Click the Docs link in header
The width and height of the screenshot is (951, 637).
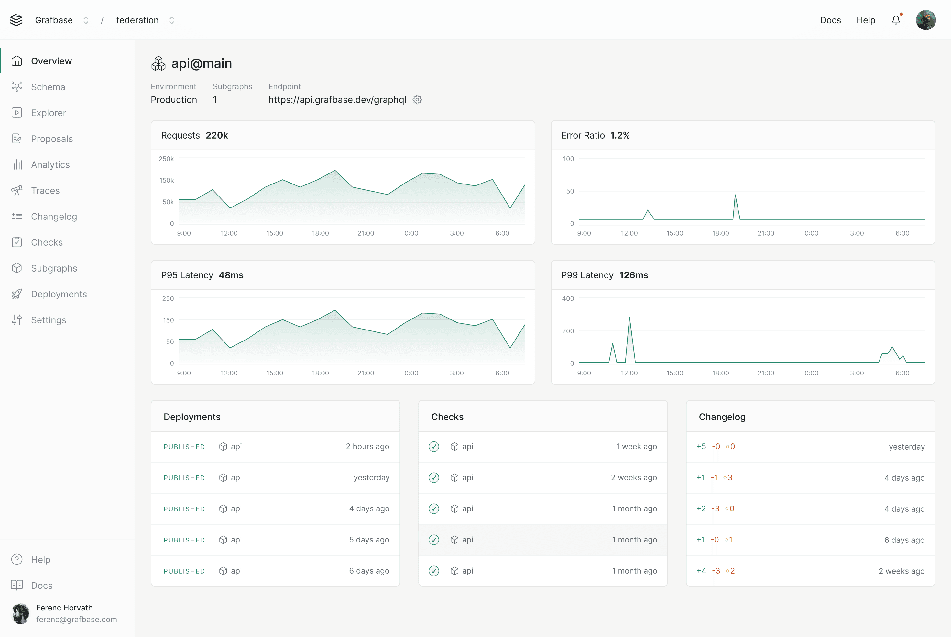click(x=830, y=20)
